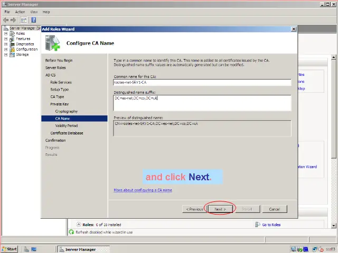Select the Storage tree item label

click(22, 55)
